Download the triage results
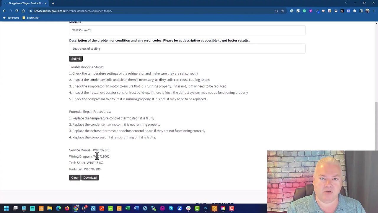The height and width of the screenshot is (213, 378). coord(90,177)
